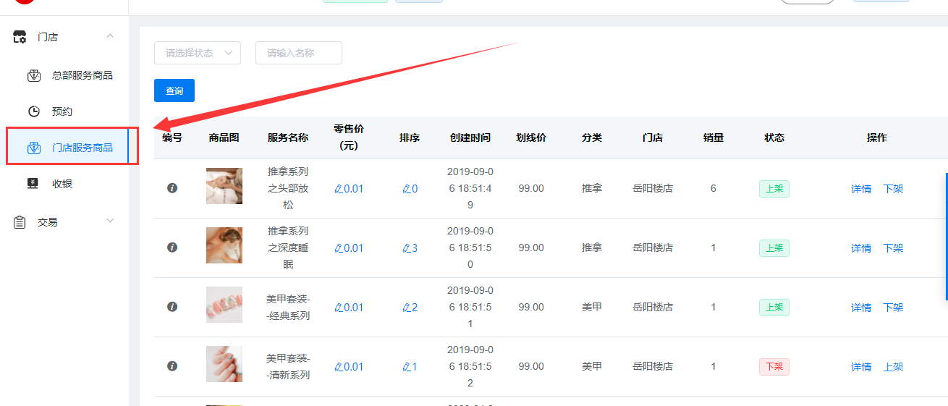948x406 pixels.
Task: Click 下架 status tag of 美甲套装--清新系列
Action: click(x=774, y=367)
